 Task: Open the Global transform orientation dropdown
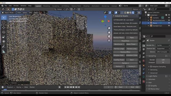point(59,9)
